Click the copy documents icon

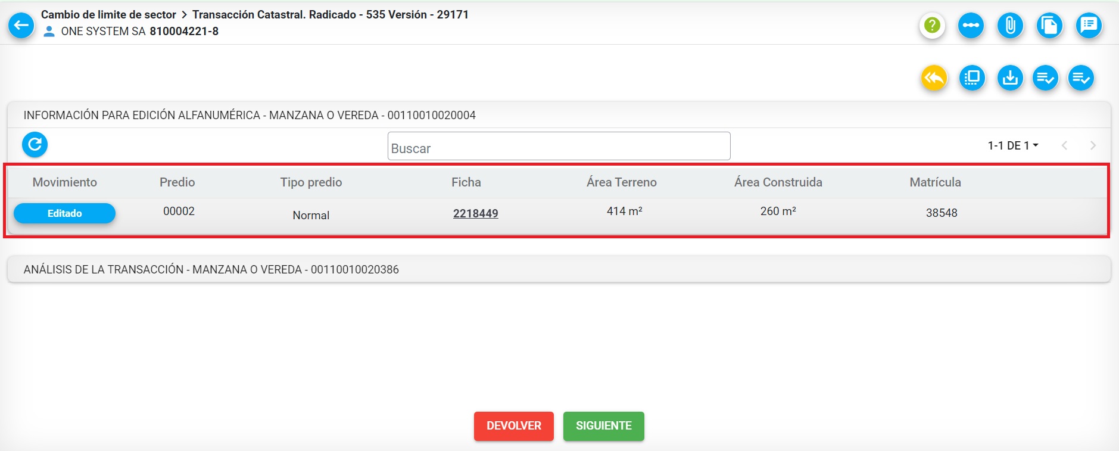point(1049,26)
